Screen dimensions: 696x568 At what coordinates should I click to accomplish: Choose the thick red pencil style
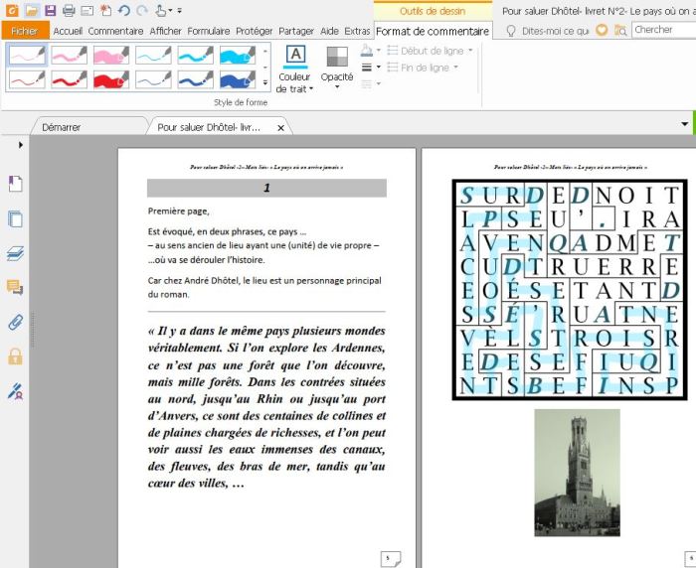111,79
